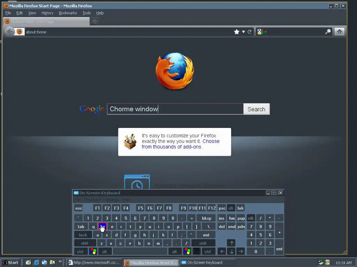
Task: Click the space bar on the On-Screen Keyboard
Action: click(140, 252)
